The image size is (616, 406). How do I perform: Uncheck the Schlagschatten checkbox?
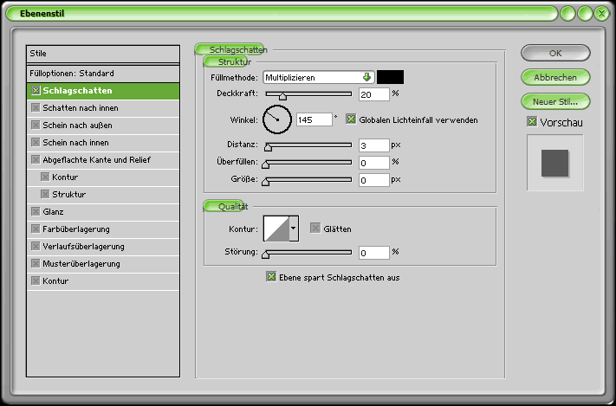point(36,91)
